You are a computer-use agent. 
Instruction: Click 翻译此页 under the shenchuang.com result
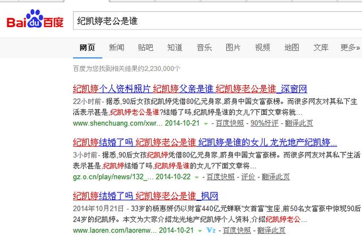(x=299, y=123)
